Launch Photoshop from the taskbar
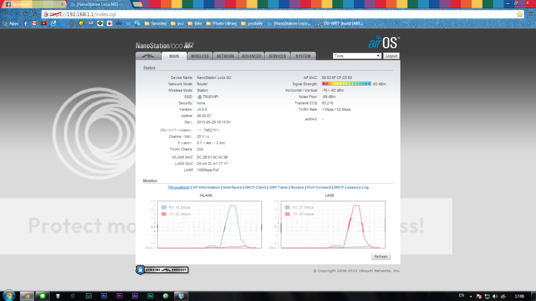The width and height of the screenshot is (536, 301). 104,296
